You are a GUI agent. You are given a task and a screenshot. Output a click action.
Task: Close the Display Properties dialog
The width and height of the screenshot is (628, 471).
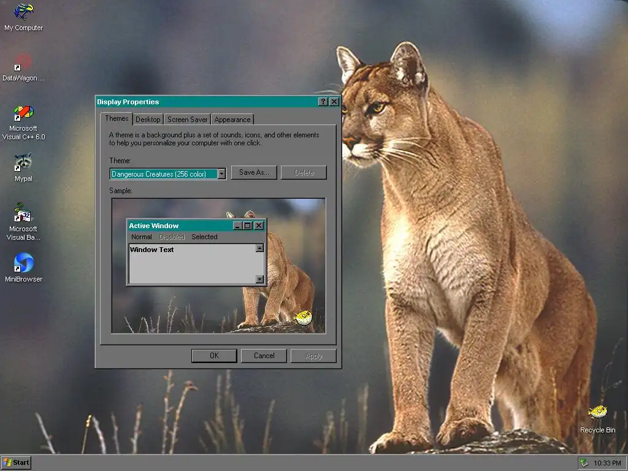(334, 102)
